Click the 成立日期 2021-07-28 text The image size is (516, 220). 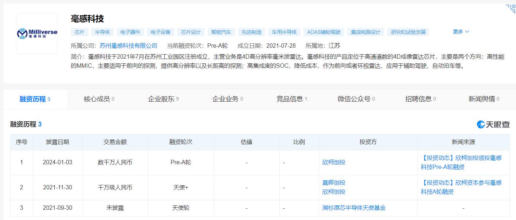(x=267, y=46)
